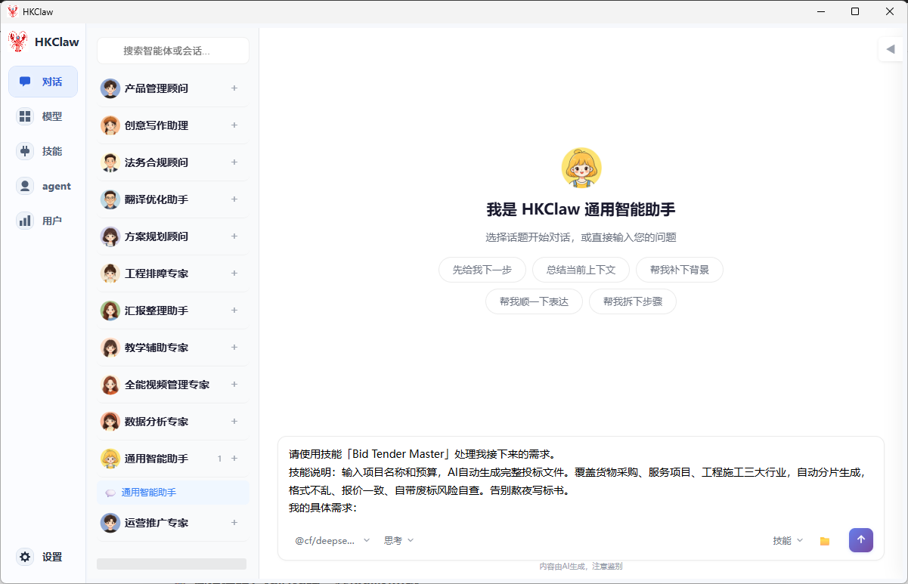Image resolution: width=908 pixels, height=584 pixels.
Task: Click the 产品管理顾问 avatar
Action: [110, 88]
